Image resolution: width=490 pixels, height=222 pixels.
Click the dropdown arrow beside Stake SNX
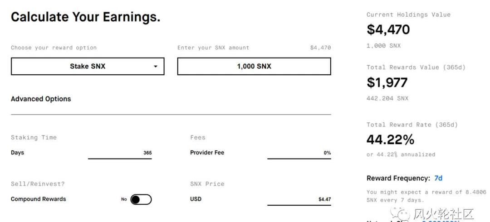click(155, 67)
